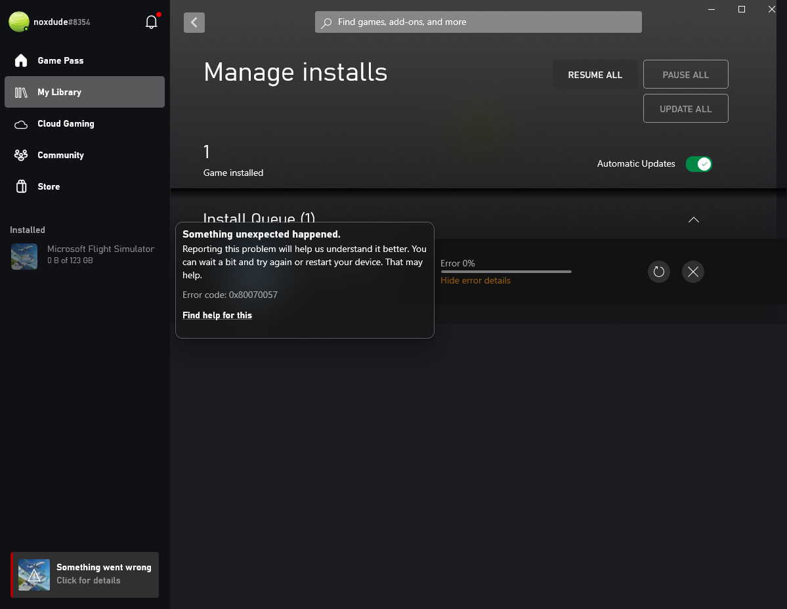Open the Community section
Viewport: 787px width, 609px height.
pos(60,155)
